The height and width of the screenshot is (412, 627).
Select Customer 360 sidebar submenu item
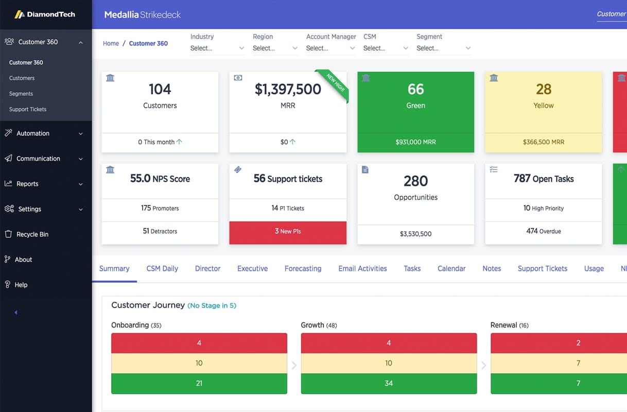(x=26, y=62)
